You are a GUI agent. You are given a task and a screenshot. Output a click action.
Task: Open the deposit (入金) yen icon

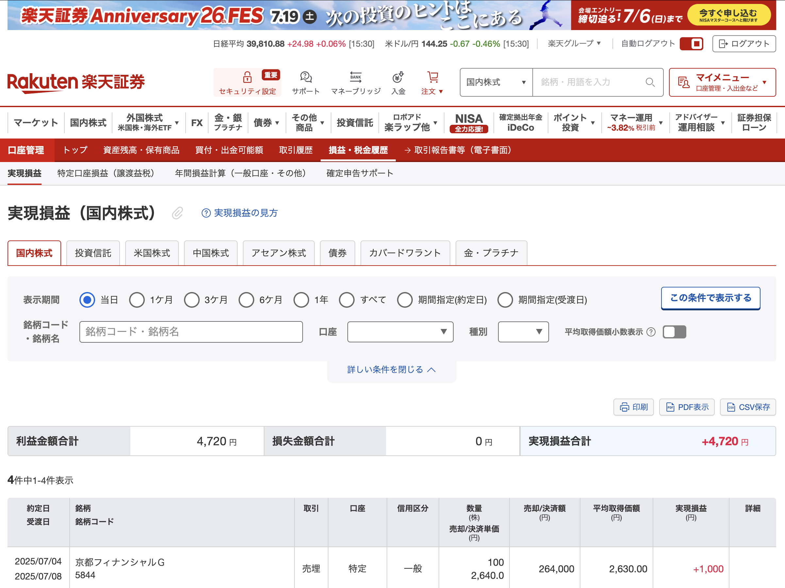(x=398, y=77)
